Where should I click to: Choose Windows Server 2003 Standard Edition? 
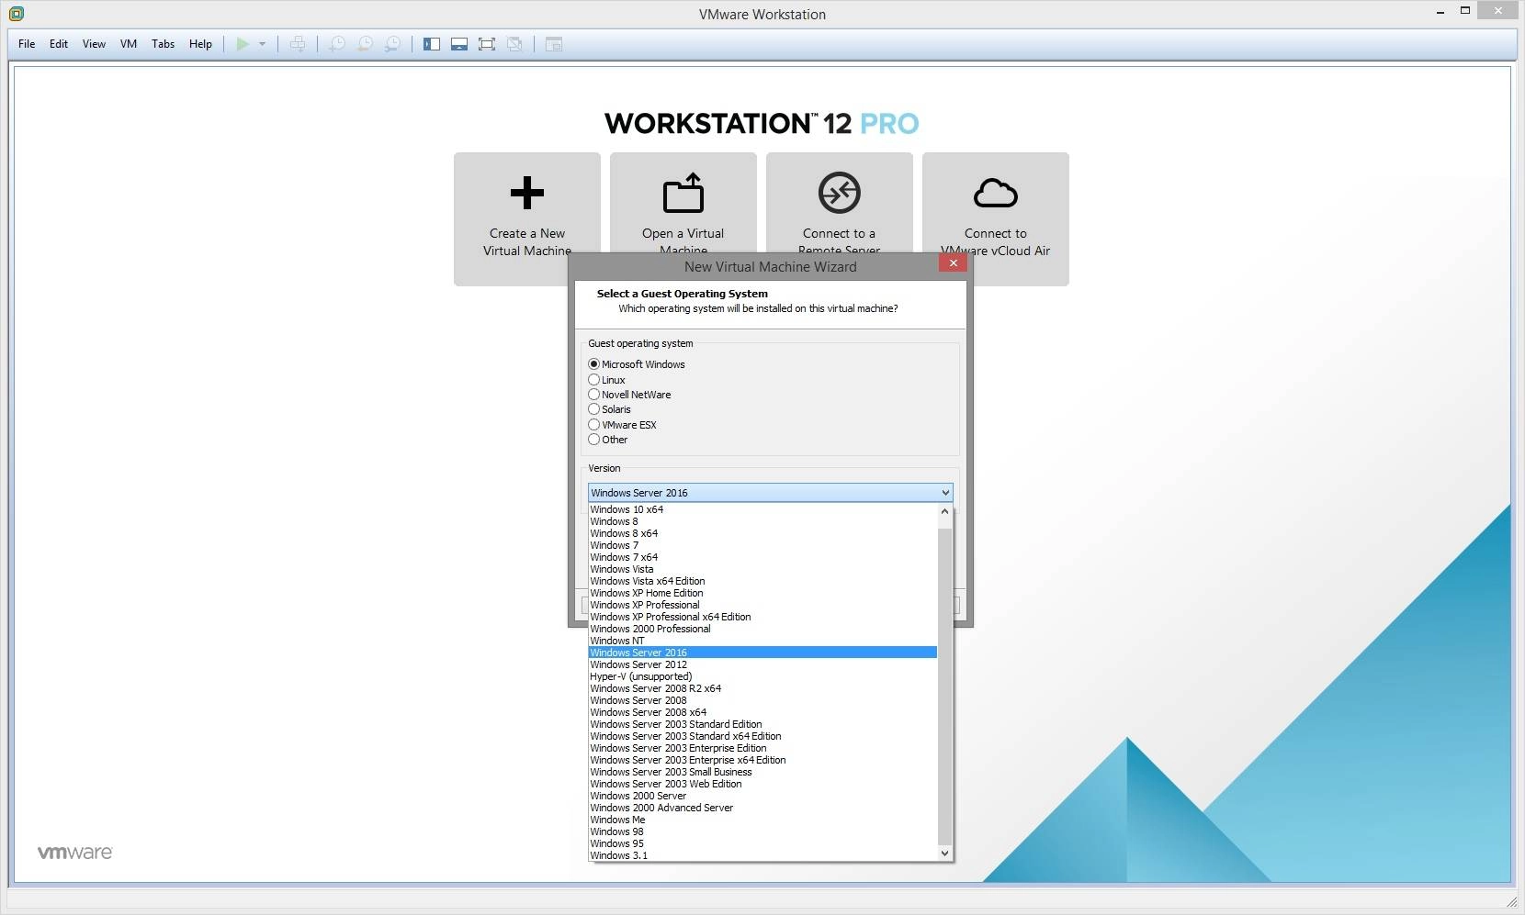[x=762, y=724]
